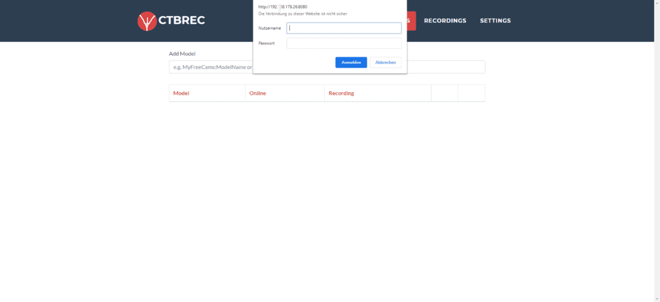Viewport: 660px width, 302px height.
Task: Click the Add Model label
Action: tap(182, 54)
